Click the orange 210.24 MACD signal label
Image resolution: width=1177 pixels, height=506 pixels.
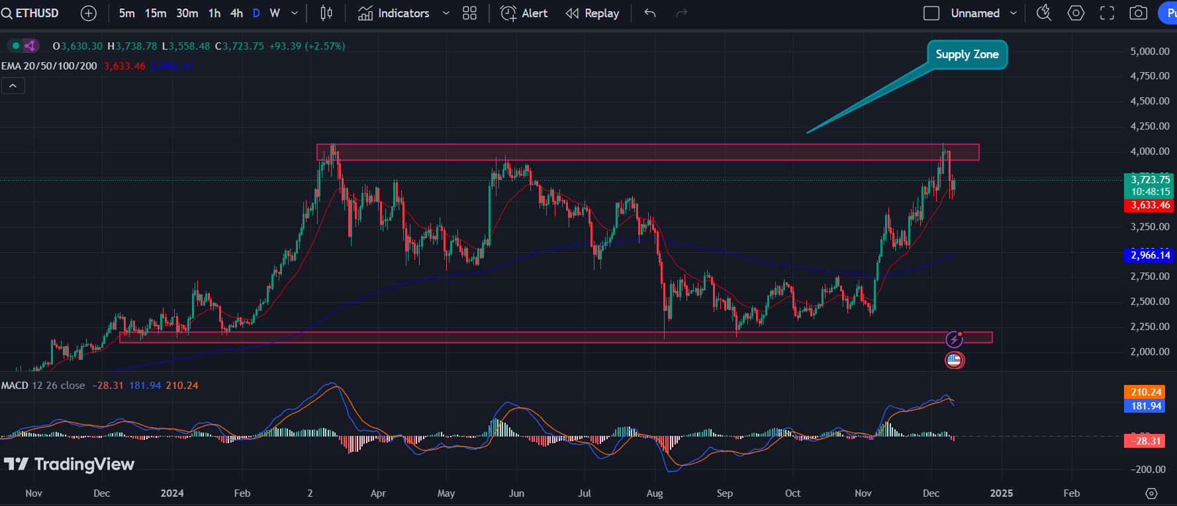[1145, 392]
